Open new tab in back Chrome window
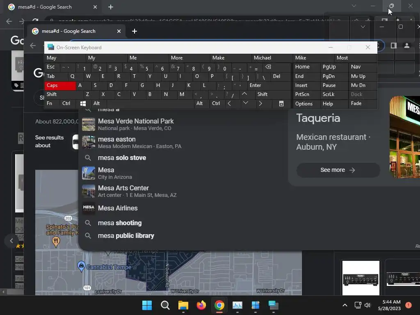The height and width of the screenshot is (315, 420). point(111,7)
